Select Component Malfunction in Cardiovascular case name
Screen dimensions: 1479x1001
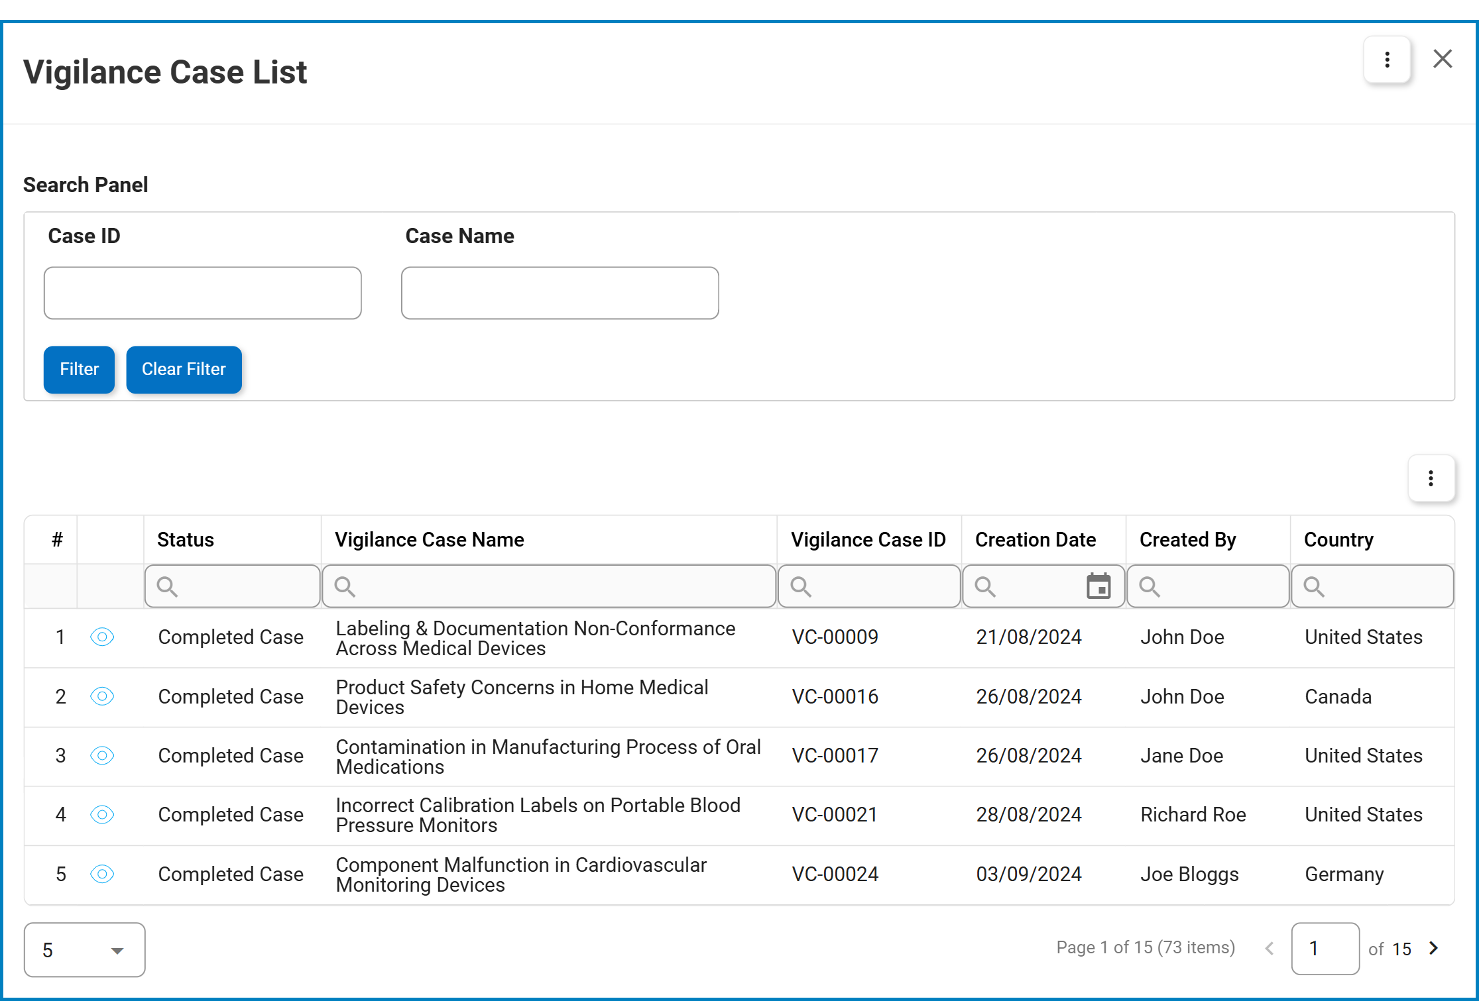coord(522,874)
